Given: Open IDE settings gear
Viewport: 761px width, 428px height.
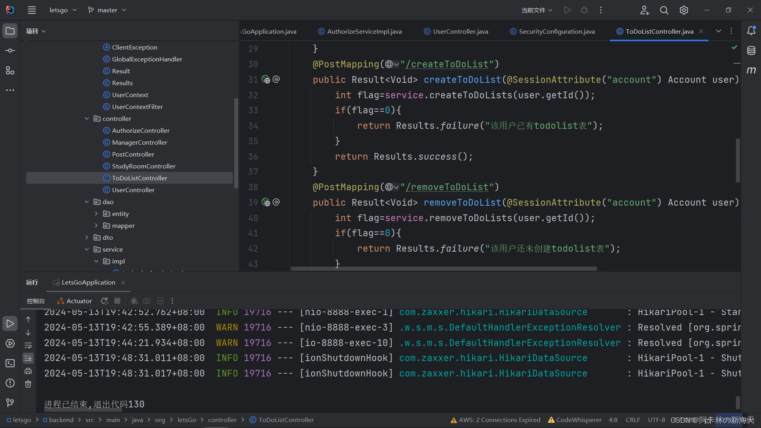Looking at the screenshot, I should coord(684,10).
